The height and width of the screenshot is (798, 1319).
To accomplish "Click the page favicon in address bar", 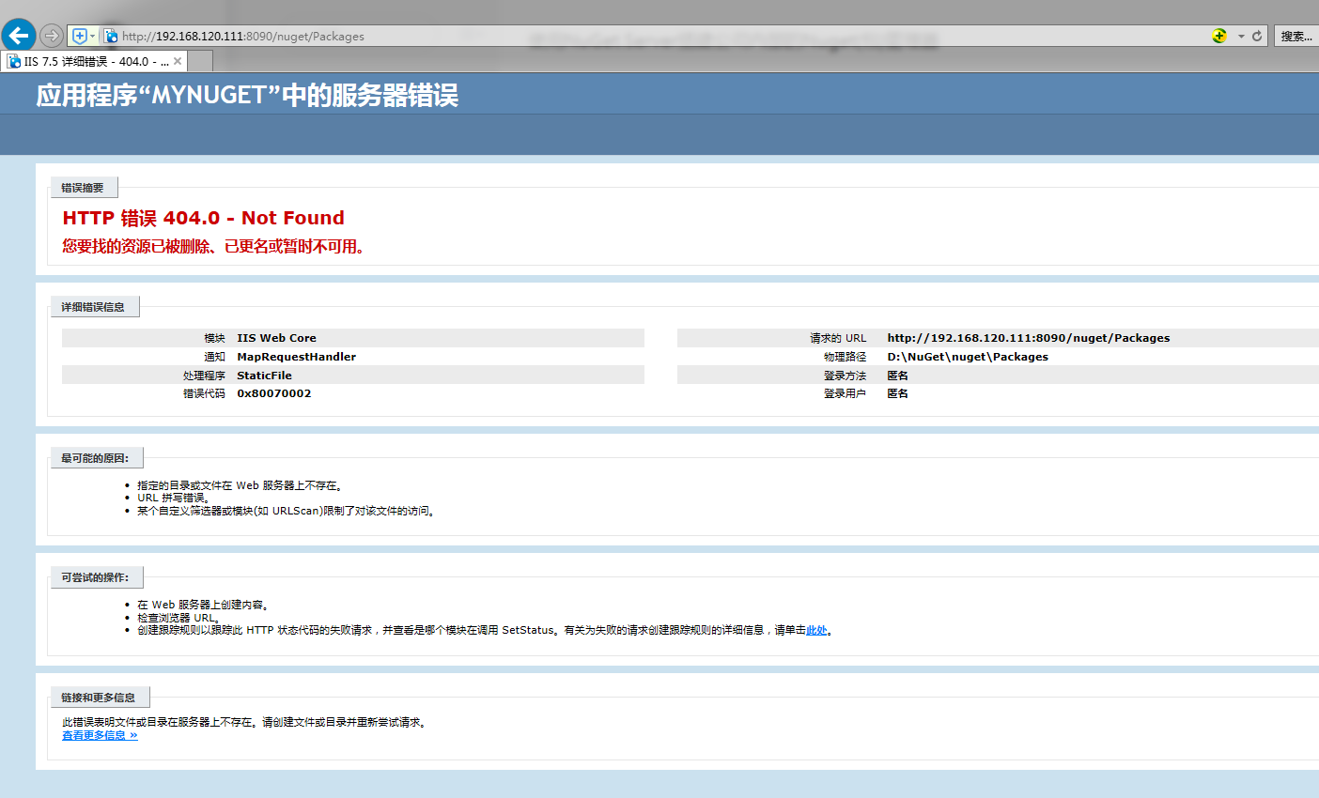I will tap(111, 36).
